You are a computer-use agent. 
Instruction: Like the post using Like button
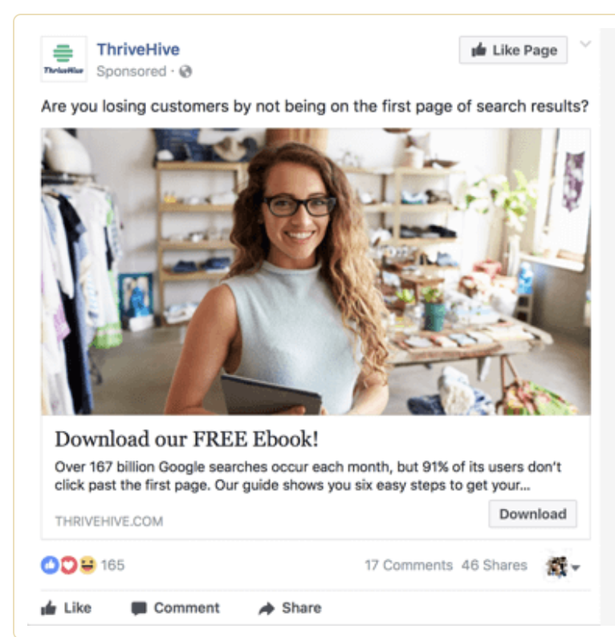point(67,608)
